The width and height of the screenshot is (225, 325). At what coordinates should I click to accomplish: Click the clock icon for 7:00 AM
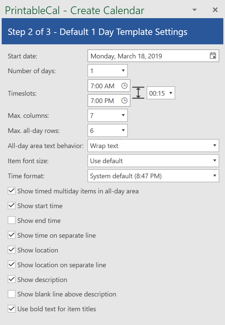point(124,86)
